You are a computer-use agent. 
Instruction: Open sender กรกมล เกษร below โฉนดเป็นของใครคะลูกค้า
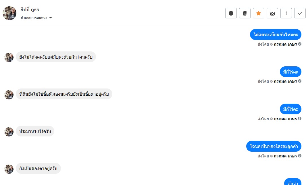pyautogui.click(x=285, y=156)
